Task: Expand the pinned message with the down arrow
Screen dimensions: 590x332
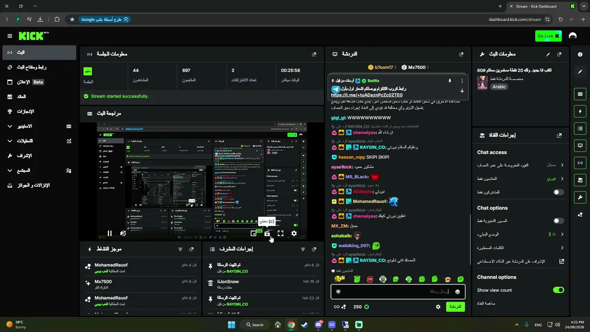Action: (462, 91)
